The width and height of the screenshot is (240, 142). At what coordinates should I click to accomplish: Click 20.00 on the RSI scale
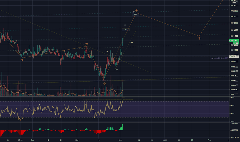click(233, 121)
